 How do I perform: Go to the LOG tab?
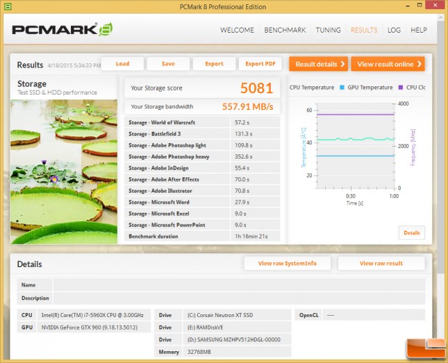tap(394, 30)
